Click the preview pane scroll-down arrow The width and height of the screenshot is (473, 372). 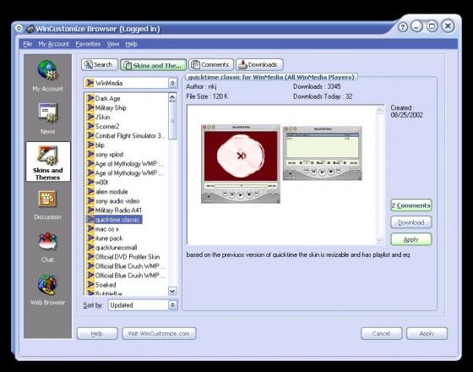(x=380, y=240)
